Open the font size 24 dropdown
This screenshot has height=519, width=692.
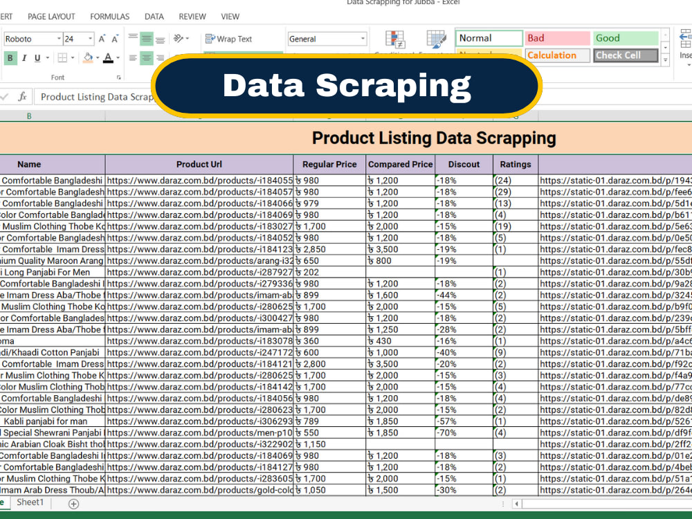tap(91, 39)
